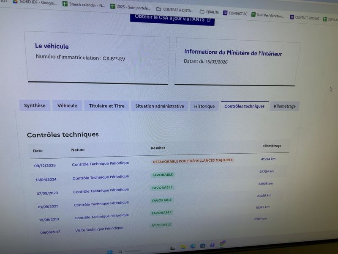Click the Numéro d'immatriculation CX-8**-RV text

tap(80, 58)
